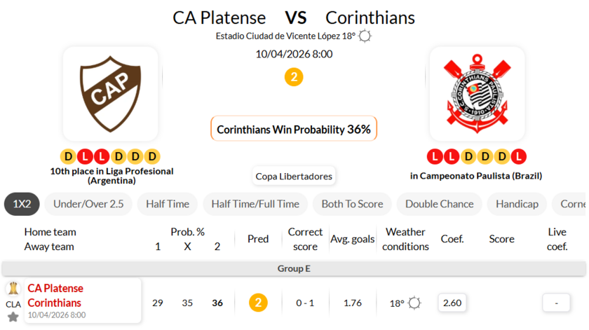
Task: Click CA Platense's first D form badge
Action: click(x=68, y=156)
